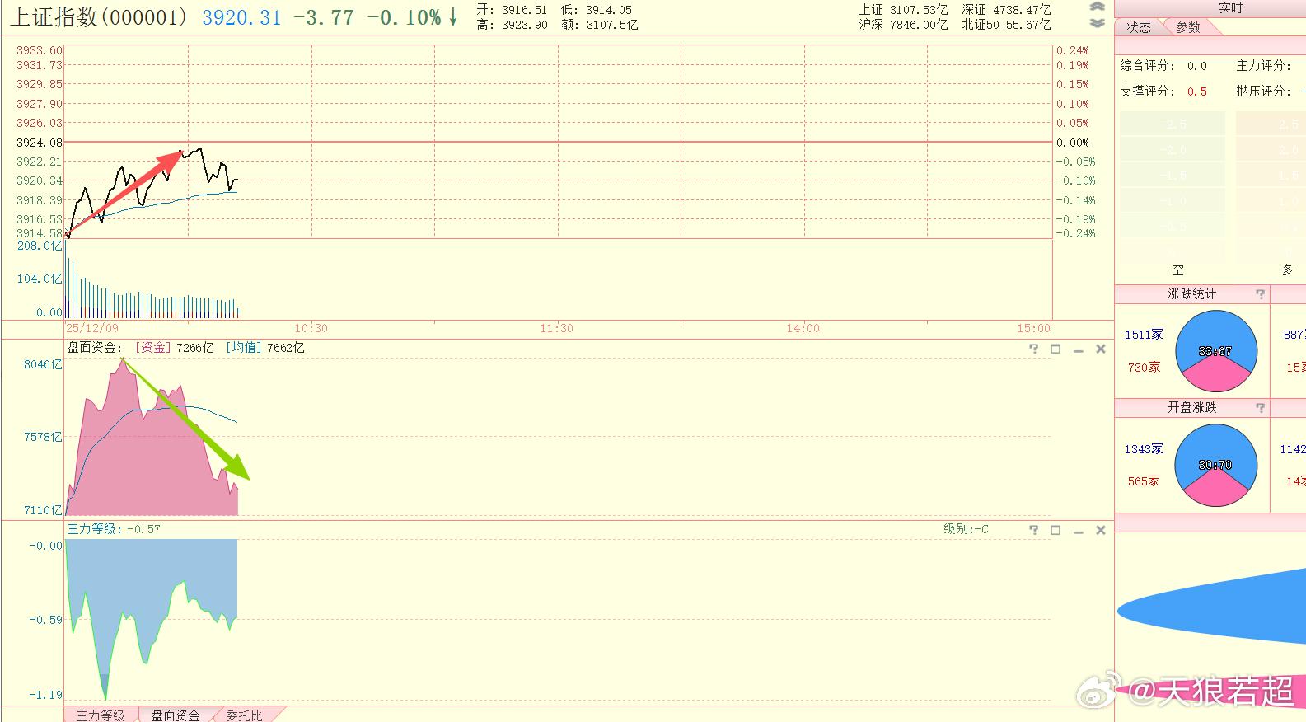Viewport: 1306px width, 722px height.
Task: Open help for the 盘面资金 panel
Action: pyautogui.click(x=1034, y=349)
